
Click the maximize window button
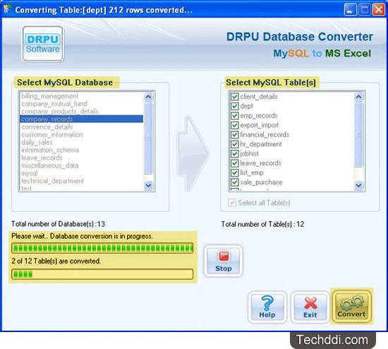(x=364, y=10)
